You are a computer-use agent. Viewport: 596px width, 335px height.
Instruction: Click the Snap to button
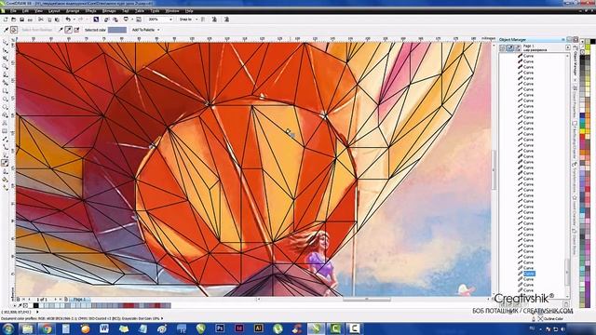(x=185, y=19)
